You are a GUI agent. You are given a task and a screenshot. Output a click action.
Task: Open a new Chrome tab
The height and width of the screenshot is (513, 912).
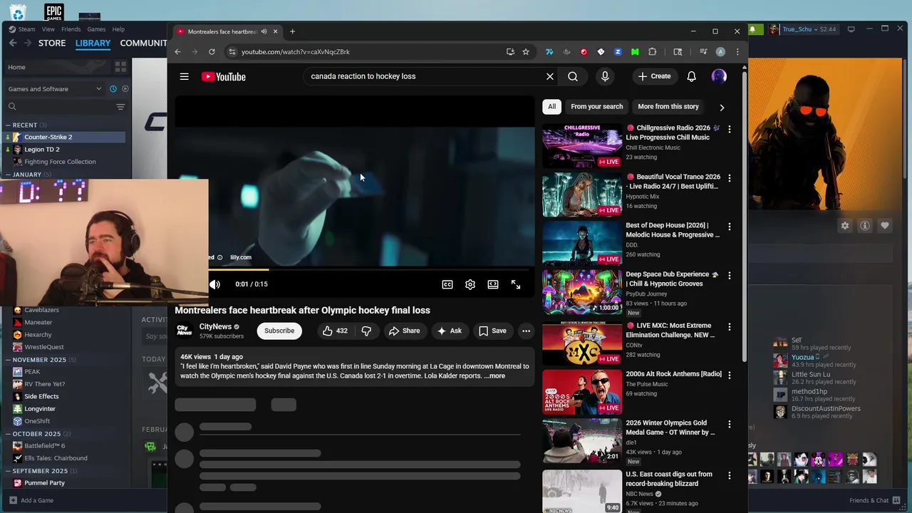(291, 31)
